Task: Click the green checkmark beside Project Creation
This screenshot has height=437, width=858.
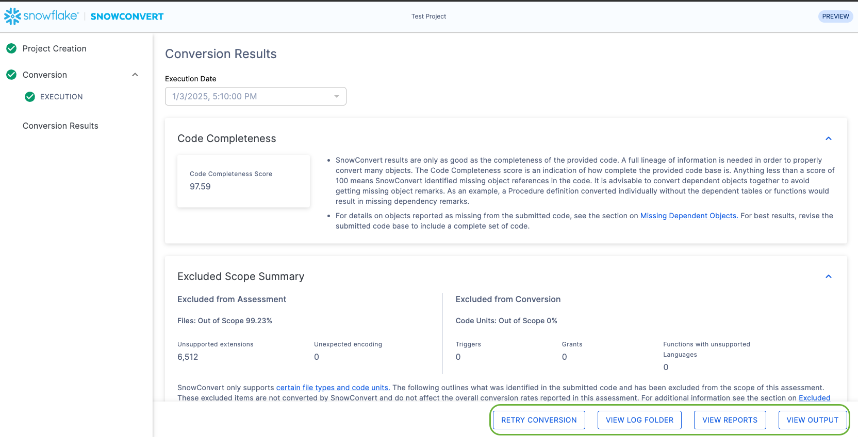Action: (11, 48)
